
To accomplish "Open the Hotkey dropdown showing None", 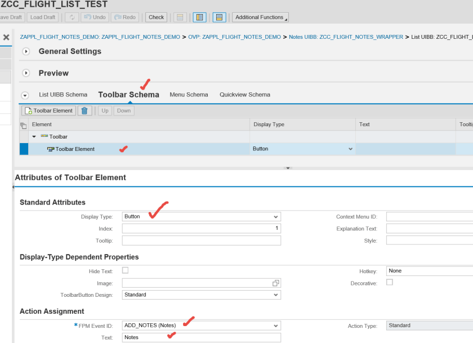I will click(x=430, y=271).
